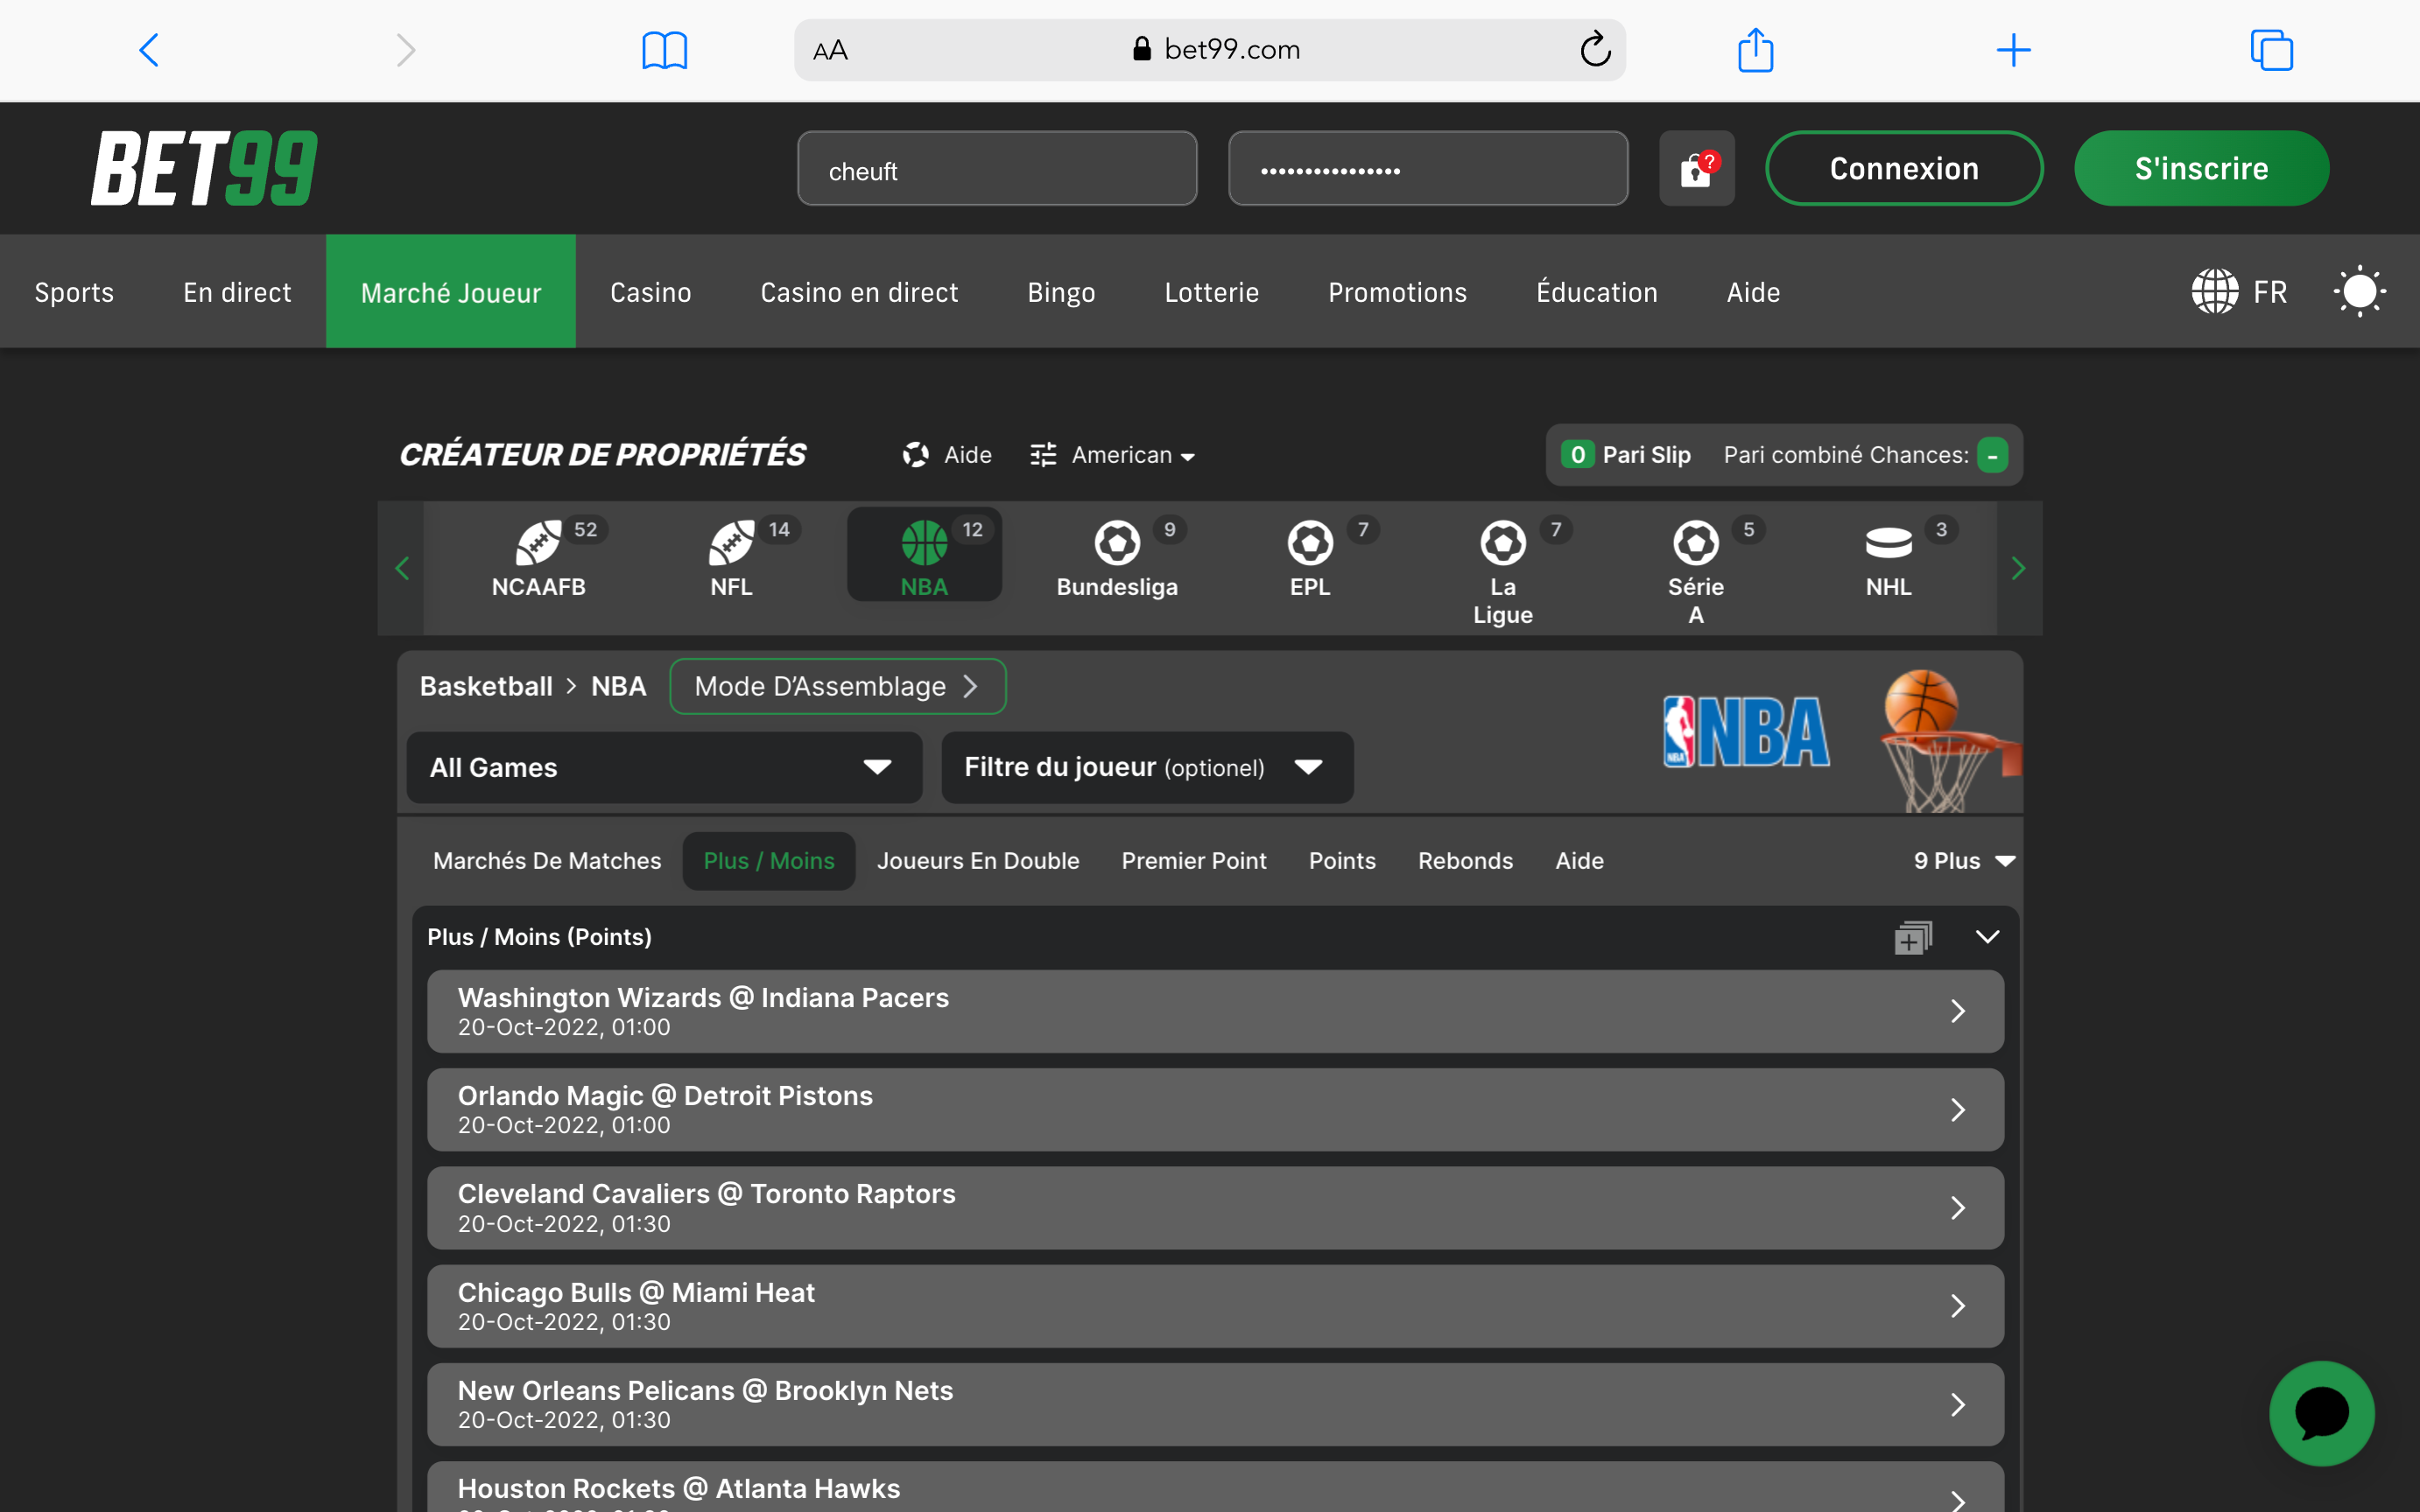Viewport: 2420px width, 1512px height.
Task: Open the Casino en direct menu
Action: (x=858, y=292)
